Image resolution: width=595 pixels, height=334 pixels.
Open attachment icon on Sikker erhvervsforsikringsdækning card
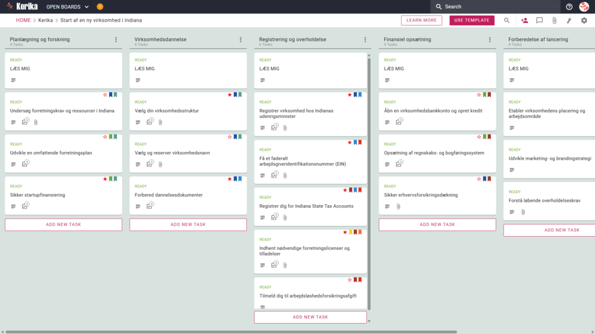pyautogui.click(x=399, y=206)
